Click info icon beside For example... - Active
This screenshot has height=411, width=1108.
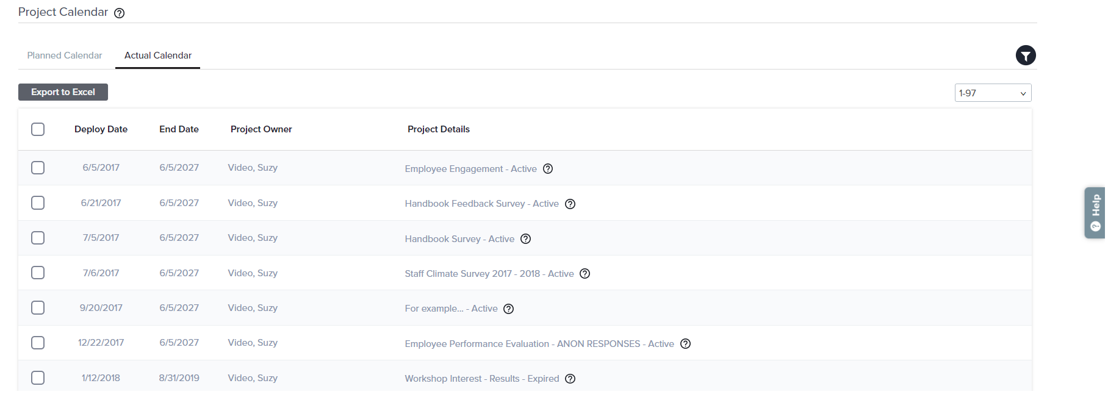(508, 309)
